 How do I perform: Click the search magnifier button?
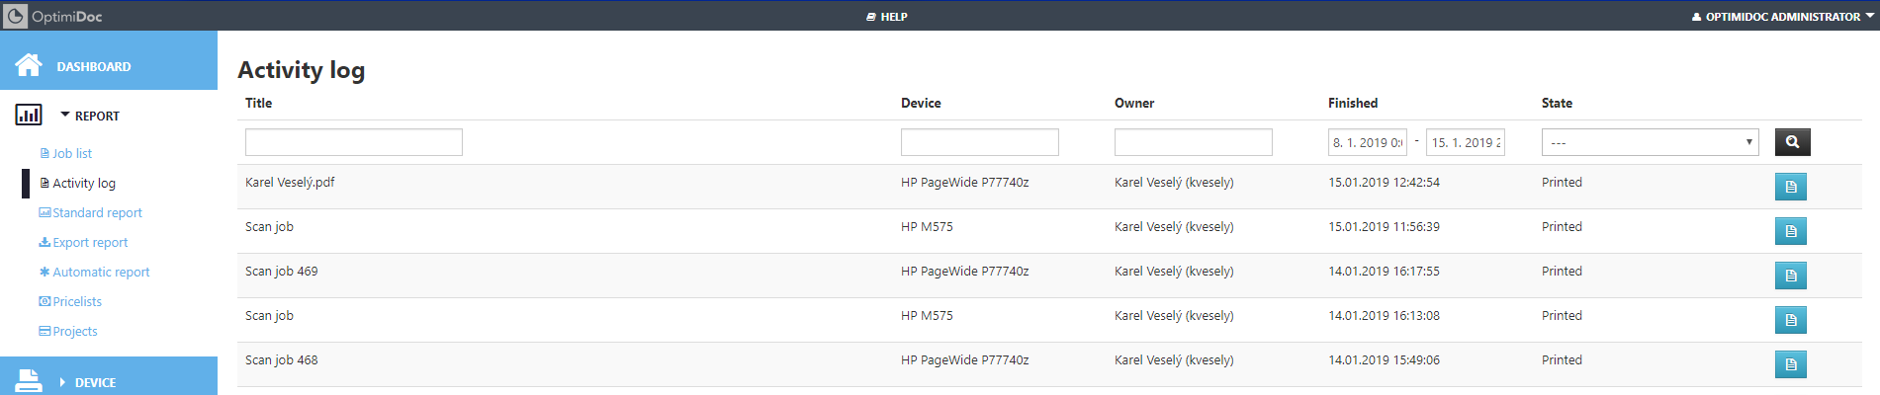point(1792,142)
